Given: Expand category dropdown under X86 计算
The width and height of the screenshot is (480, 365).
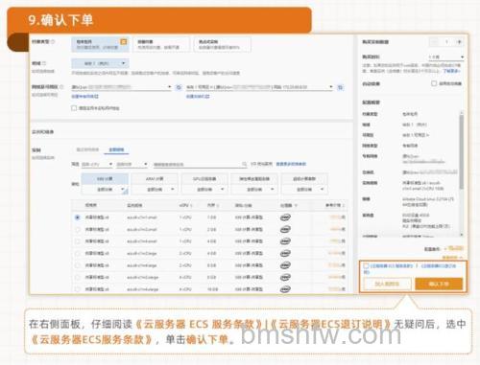Looking at the screenshot, I should 105,190.
